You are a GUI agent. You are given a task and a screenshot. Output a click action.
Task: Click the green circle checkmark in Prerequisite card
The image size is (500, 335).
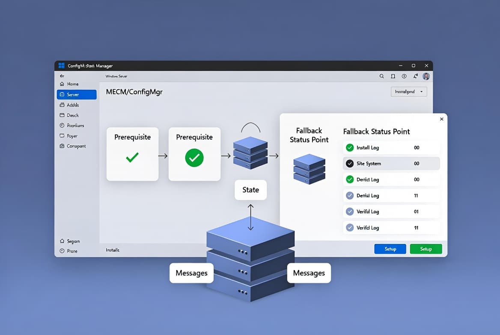[194, 158]
